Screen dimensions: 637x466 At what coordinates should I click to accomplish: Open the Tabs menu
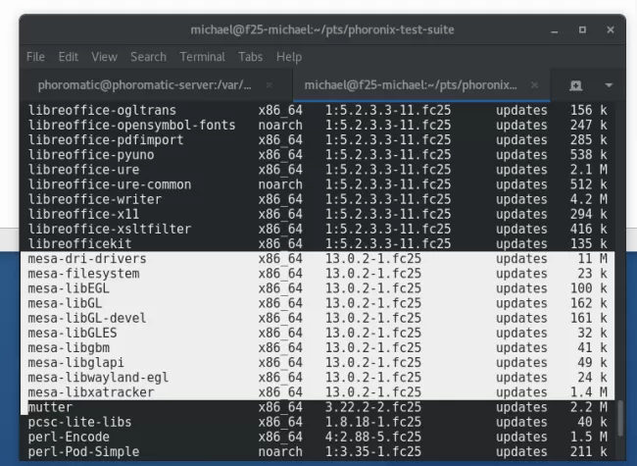pyautogui.click(x=251, y=57)
